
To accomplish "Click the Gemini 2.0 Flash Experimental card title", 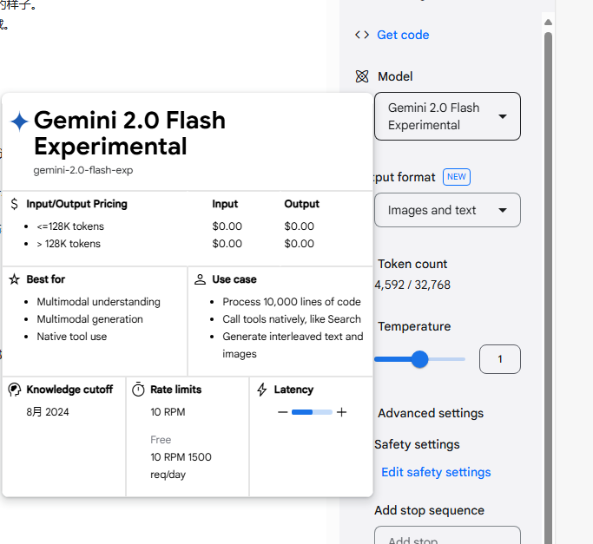I will 129,133.
